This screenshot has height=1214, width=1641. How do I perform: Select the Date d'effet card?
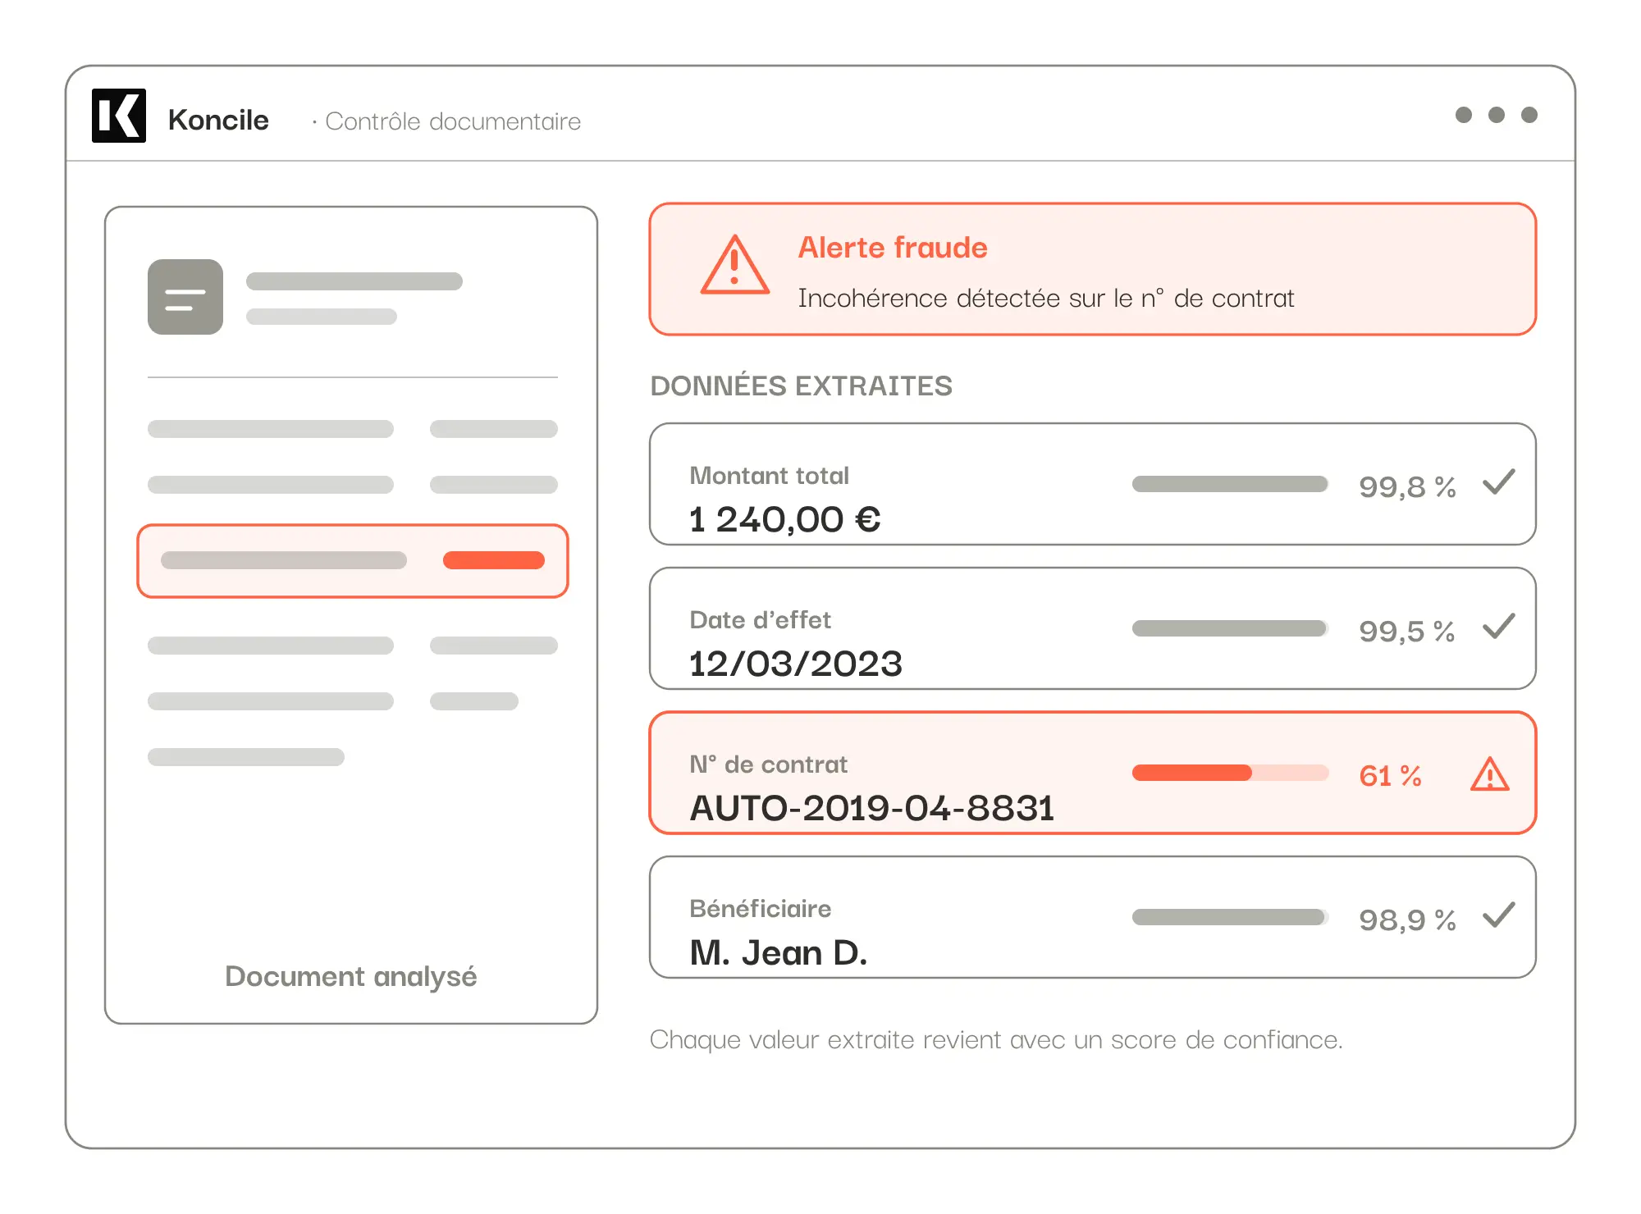coord(1092,628)
